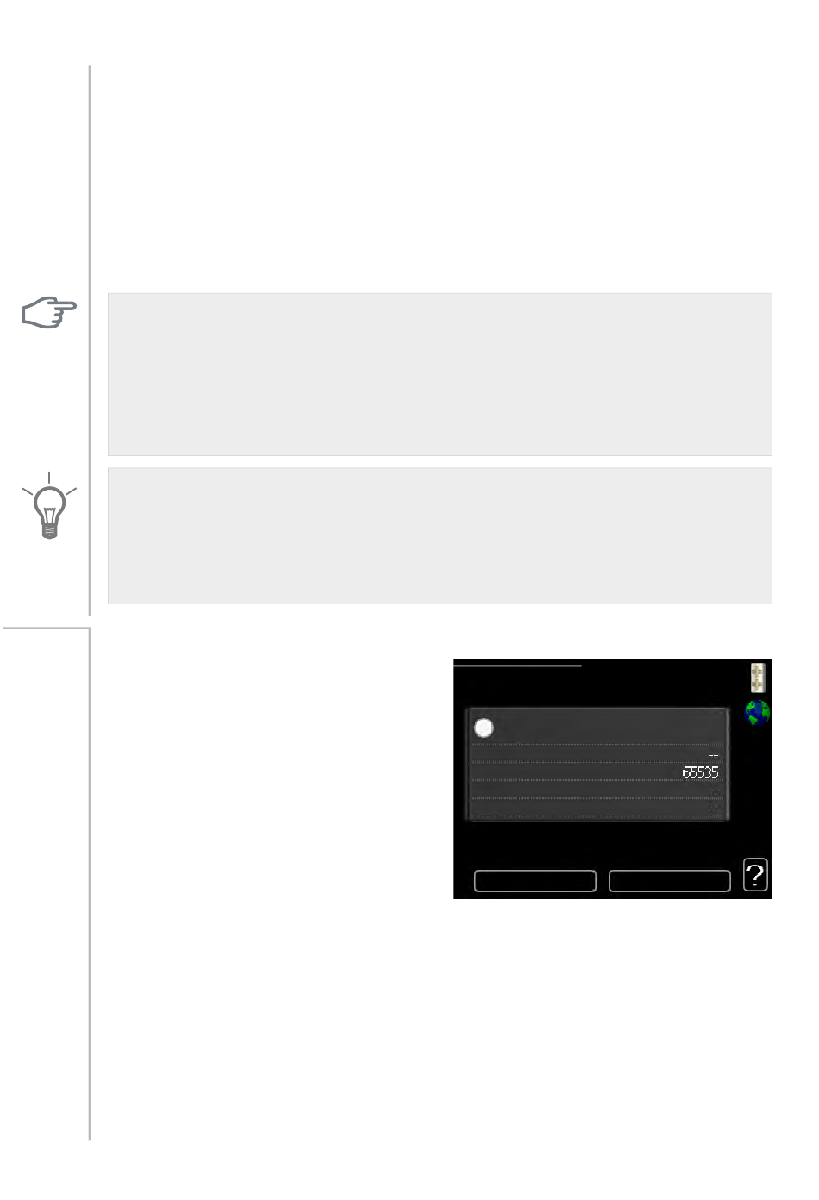Click the 65535 value text
Screen dimensions: 819x1200
700,772
